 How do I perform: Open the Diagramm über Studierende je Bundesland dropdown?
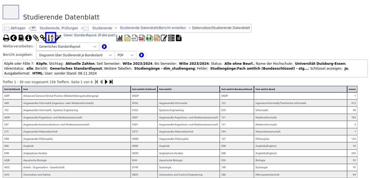(75, 55)
